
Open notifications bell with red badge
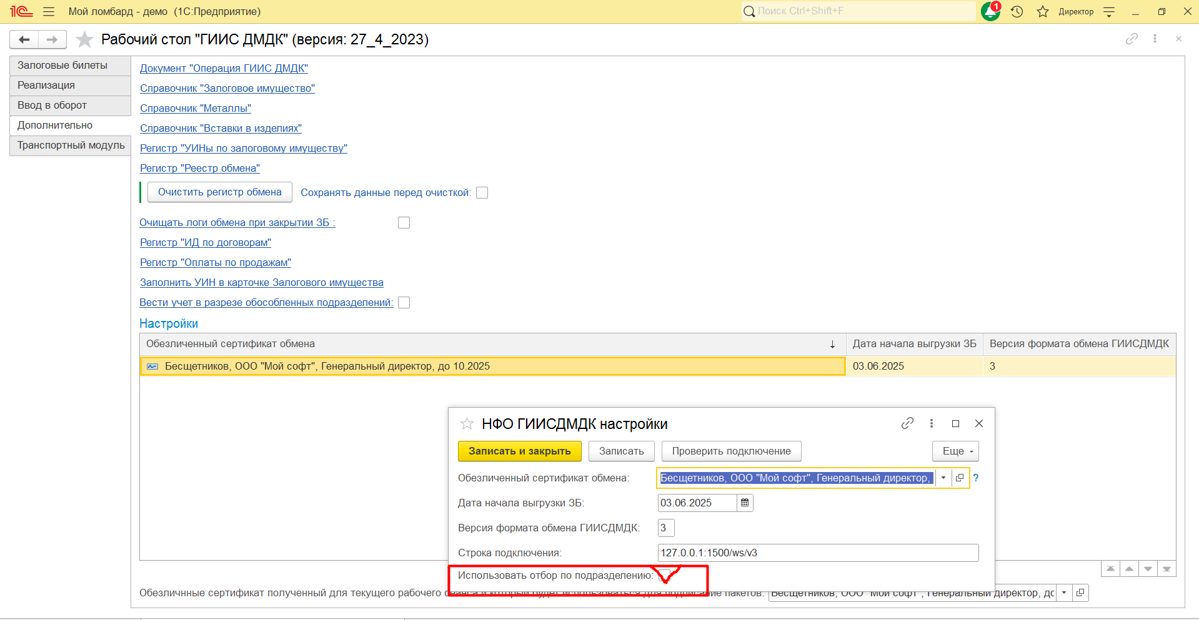991,11
